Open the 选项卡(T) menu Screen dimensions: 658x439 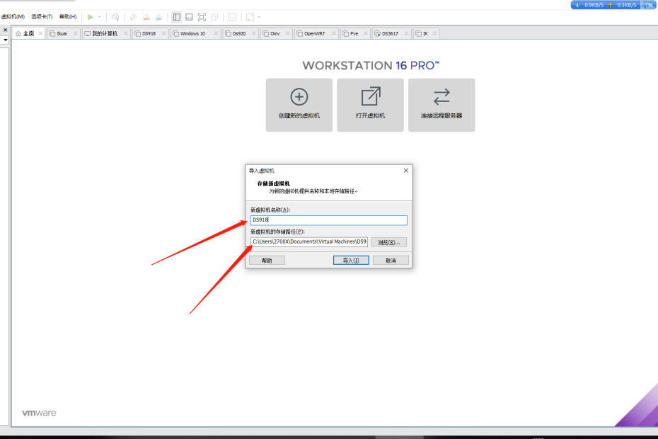coord(42,17)
